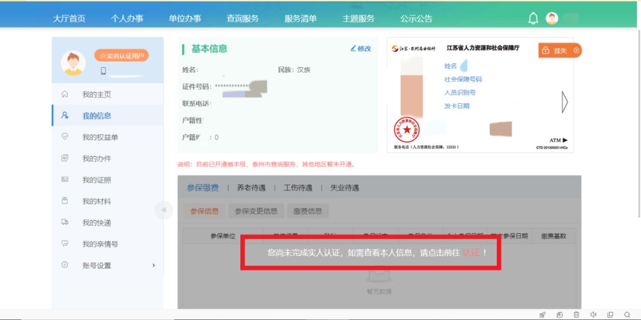Collapse the sidebar with the left arrow
The height and width of the screenshot is (320, 641).
click(163, 210)
